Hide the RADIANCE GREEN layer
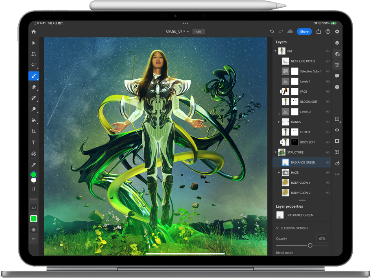Image resolution: width=371 pixels, height=278 pixels. (x=328, y=163)
